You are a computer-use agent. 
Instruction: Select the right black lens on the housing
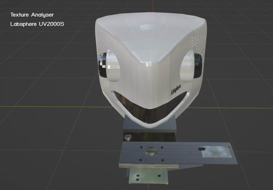(198, 65)
